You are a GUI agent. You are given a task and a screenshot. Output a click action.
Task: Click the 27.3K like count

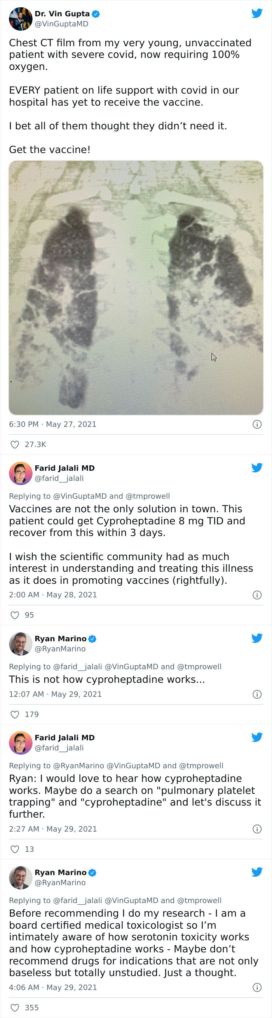[x=35, y=444]
